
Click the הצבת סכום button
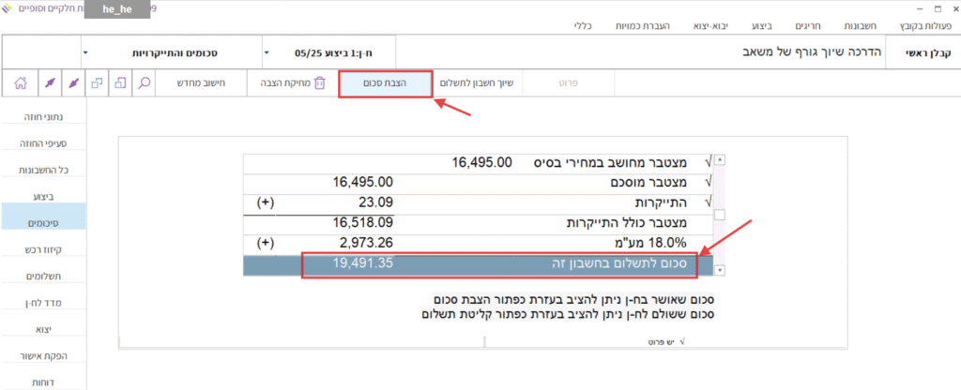pyautogui.click(x=385, y=82)
